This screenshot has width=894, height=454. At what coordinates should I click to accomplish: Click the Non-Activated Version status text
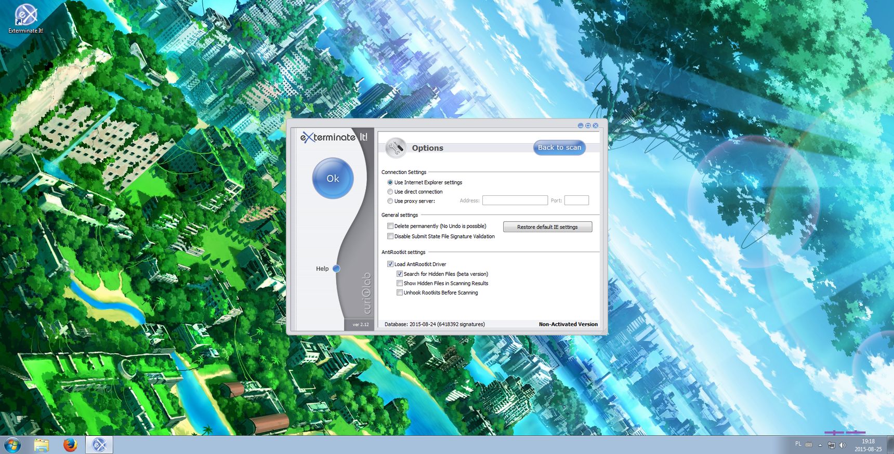coord(568,324)
